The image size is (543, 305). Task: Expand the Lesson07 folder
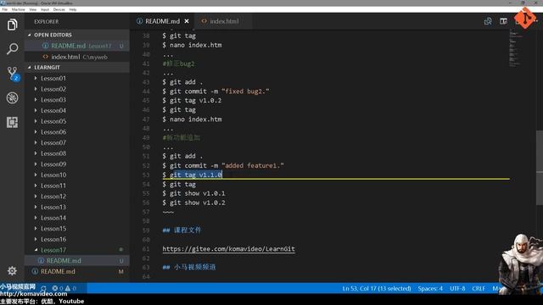click(x=77, y=143)
